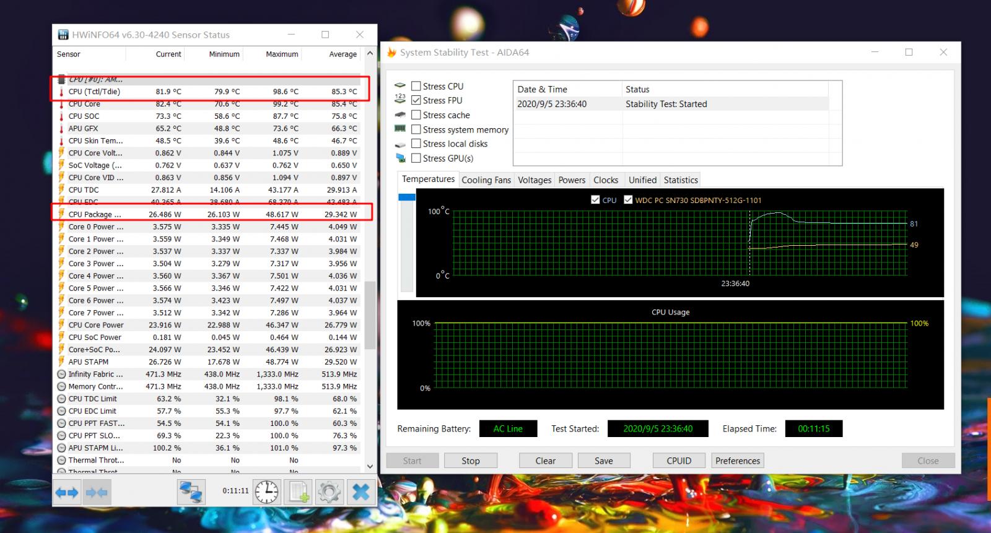This screenshot has height=533, width=991.
Task: Click the 123 icon next to Stress FPU
Action: point(400,98)
